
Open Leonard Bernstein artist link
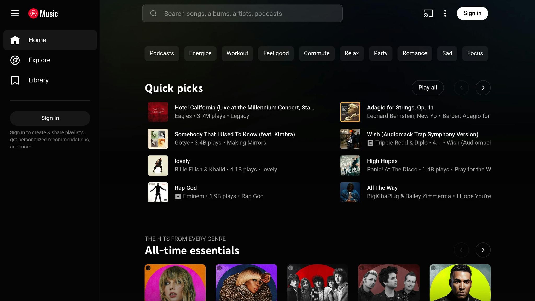(x=402, y=116)
